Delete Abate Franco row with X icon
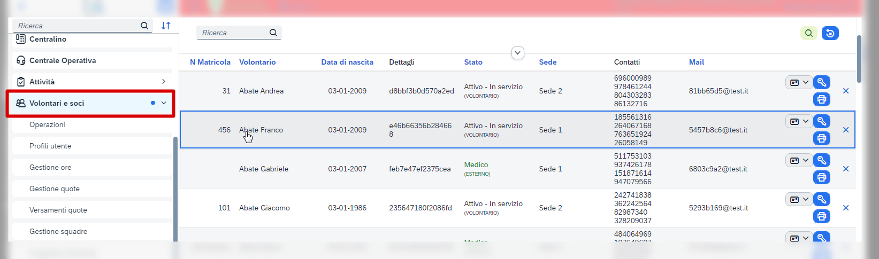 [x=846, y=130]
